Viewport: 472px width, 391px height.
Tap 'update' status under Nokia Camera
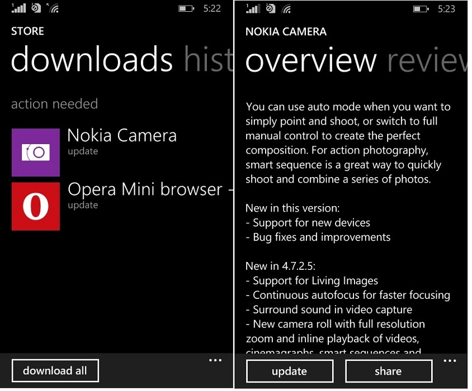pos(83,151)
